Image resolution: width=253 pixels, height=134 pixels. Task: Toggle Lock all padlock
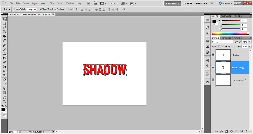point(229,46)
